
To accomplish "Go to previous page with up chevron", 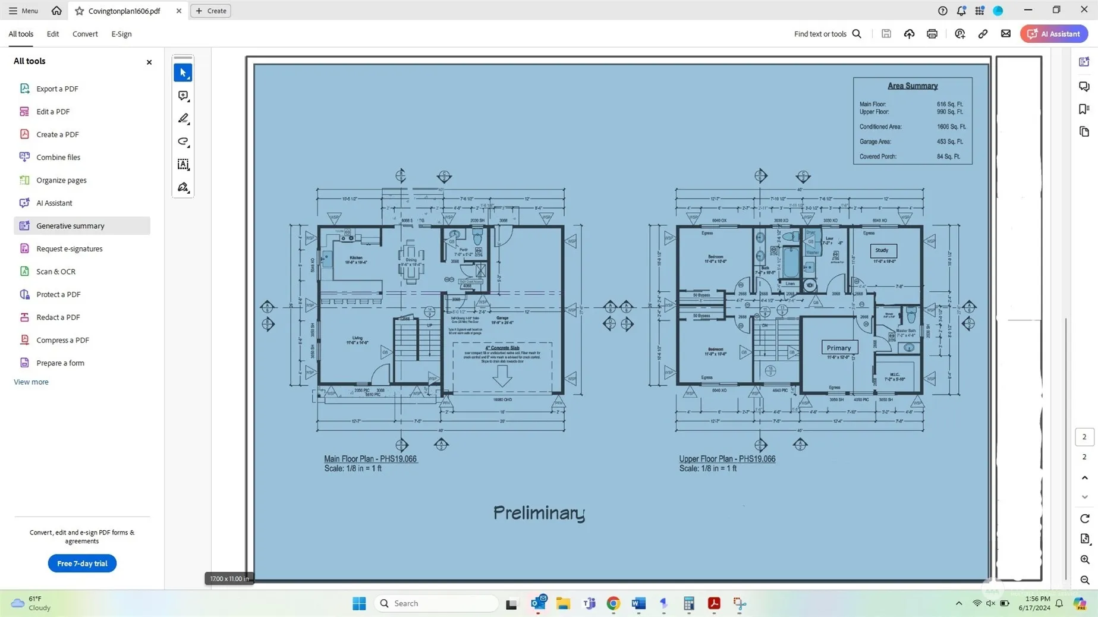I will [1084, 478].
